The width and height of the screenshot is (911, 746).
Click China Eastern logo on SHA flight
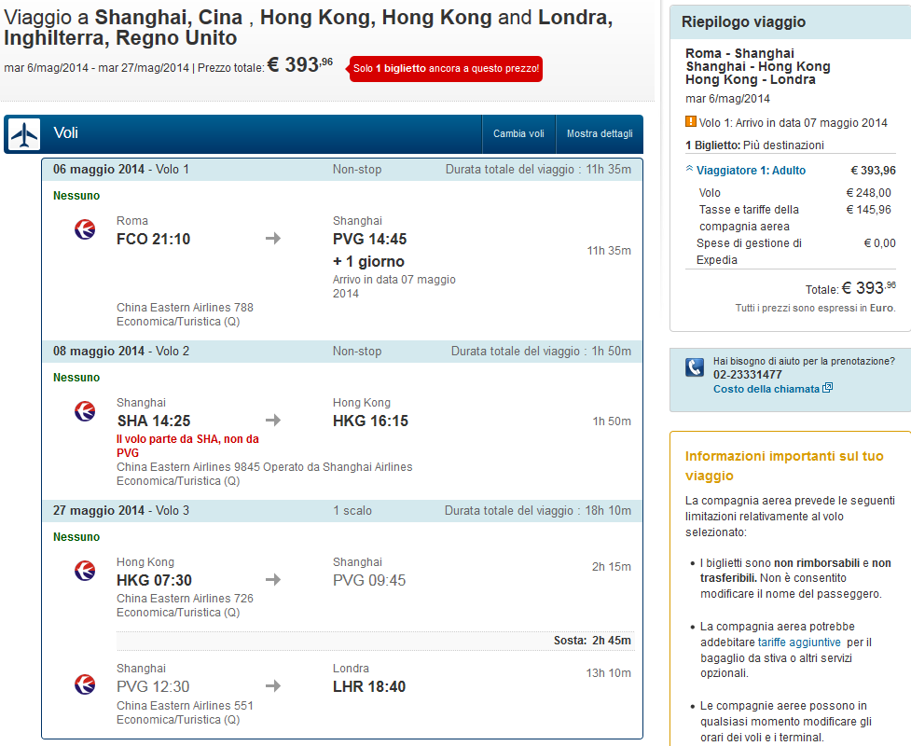85,410
